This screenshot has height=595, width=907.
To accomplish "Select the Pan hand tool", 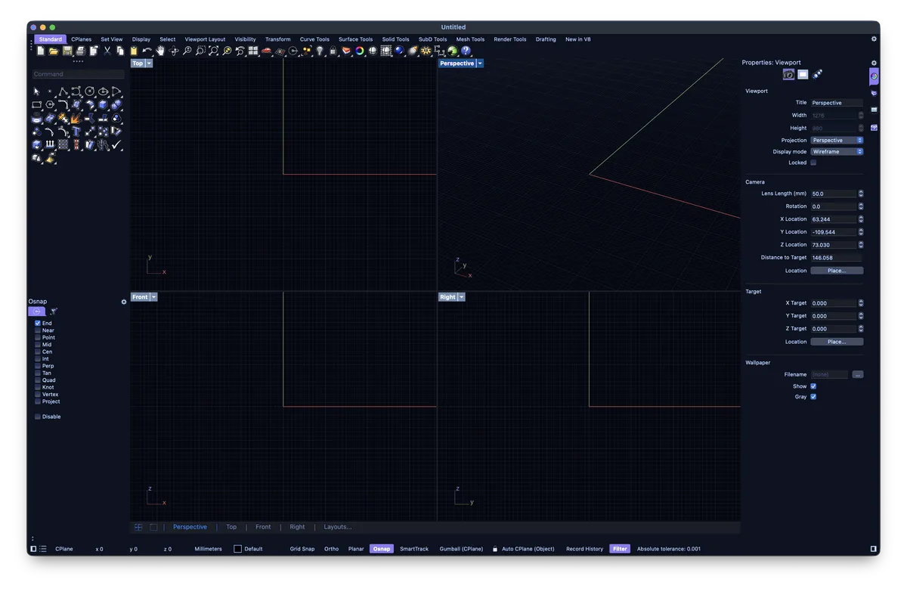I will click(160, 51).
